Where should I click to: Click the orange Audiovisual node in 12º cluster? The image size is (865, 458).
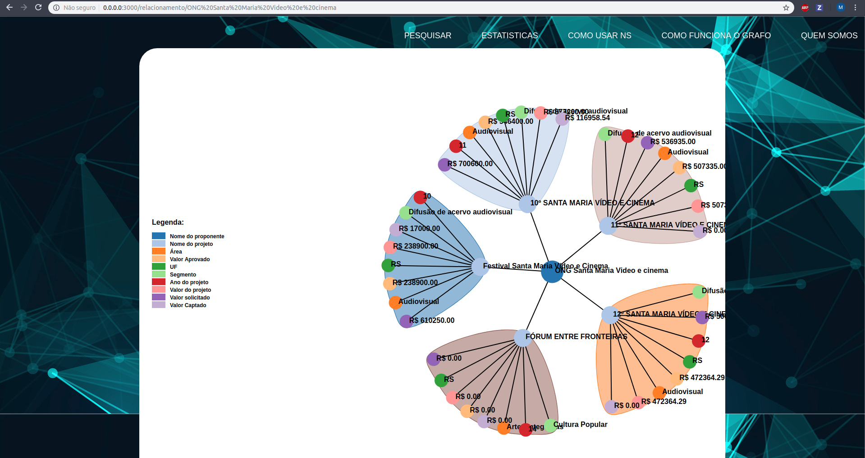click(659, 393)
